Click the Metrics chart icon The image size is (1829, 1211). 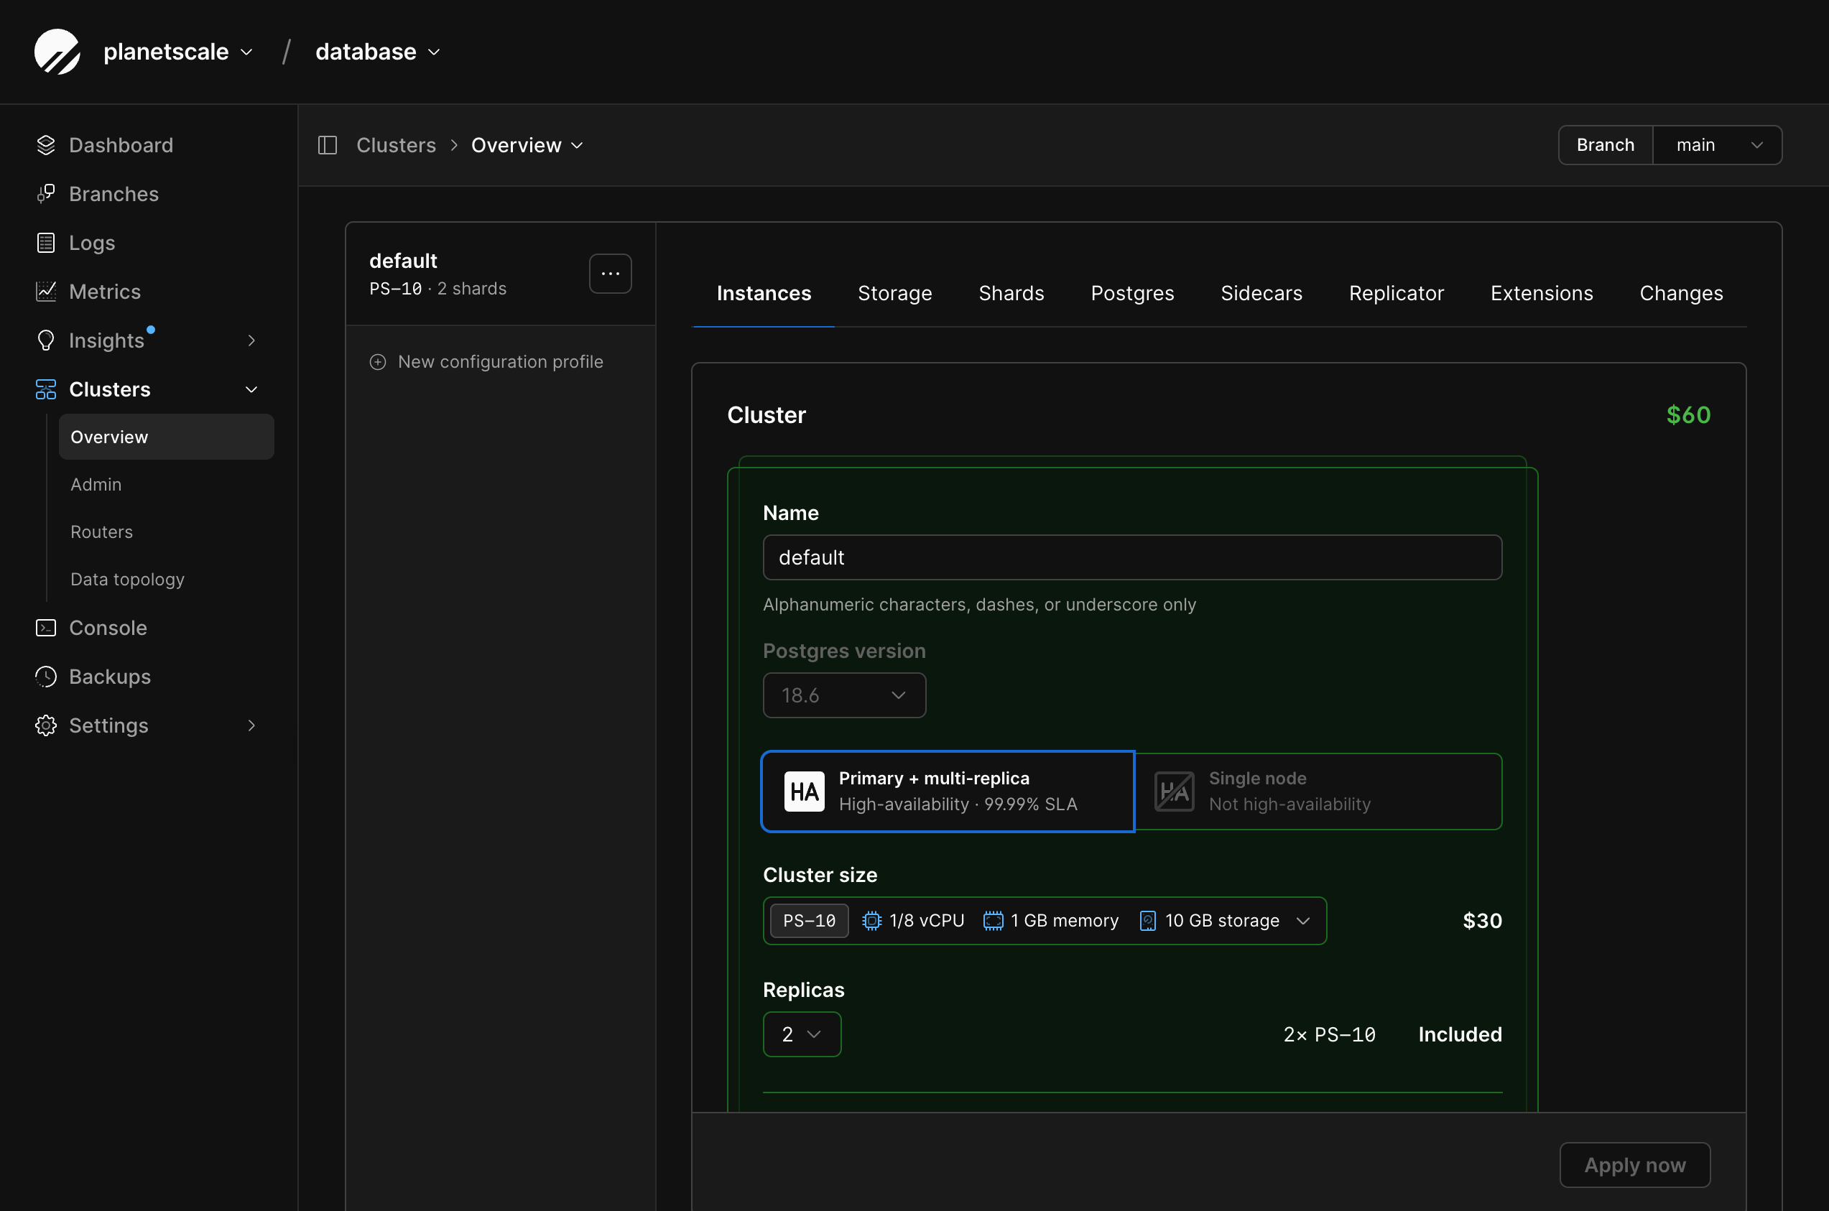pos(45,291)
